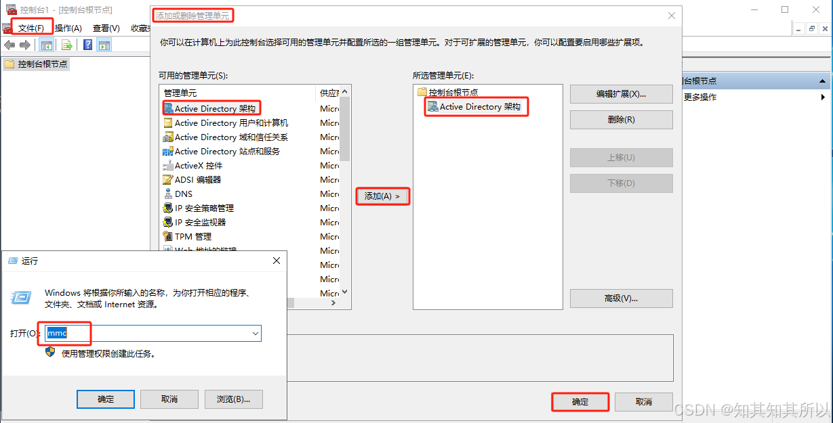The height and width of the screenshot is (423, 833).
Task: Click Active Directory 架构 icon in available list
Action: [x=168, y=108]
